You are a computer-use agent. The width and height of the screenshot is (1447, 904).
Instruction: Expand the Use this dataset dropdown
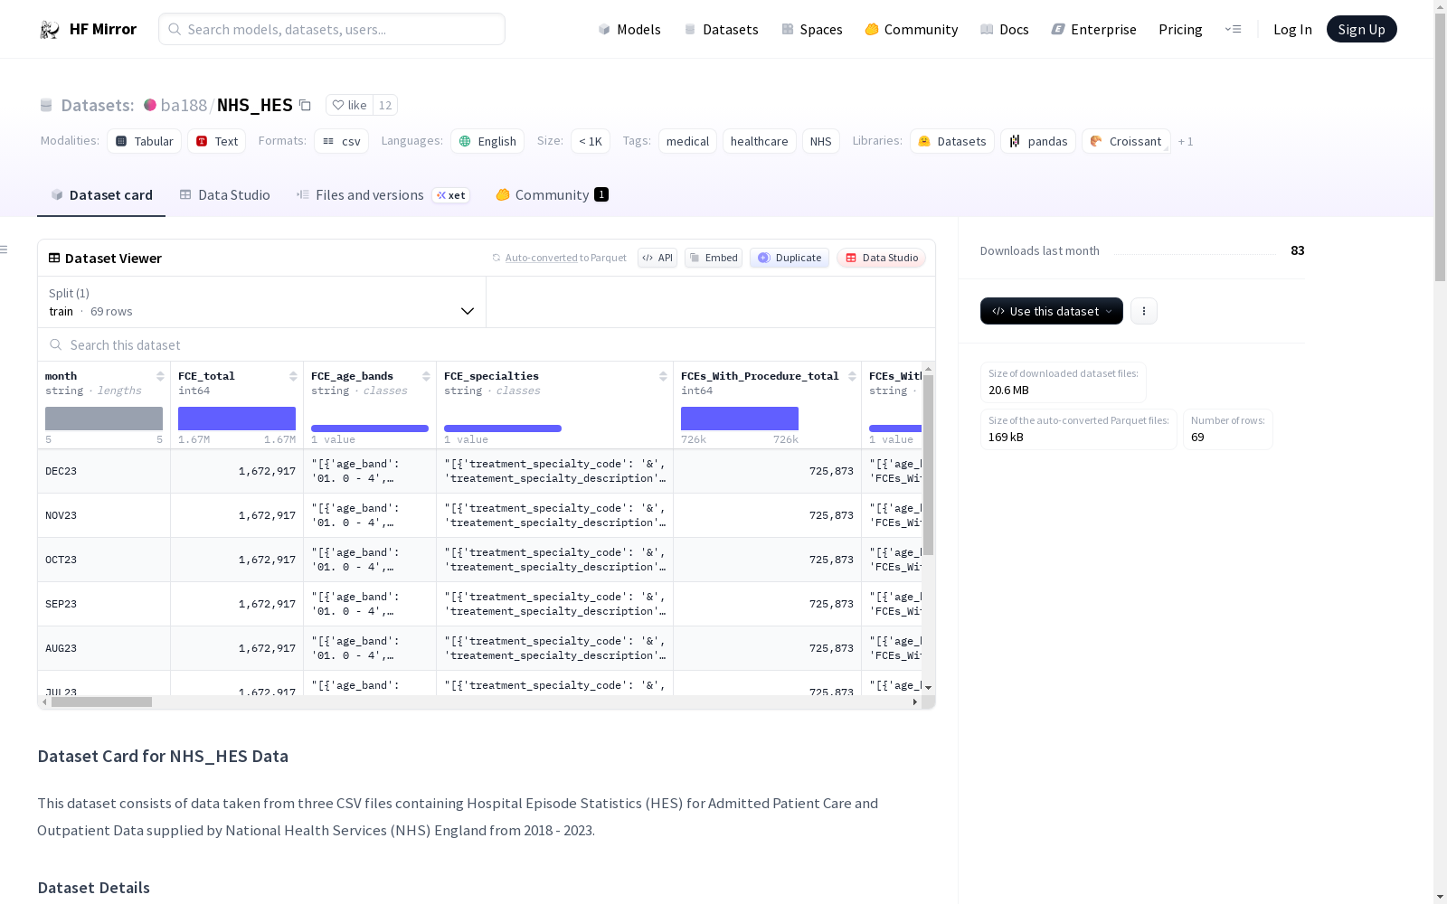point(1052,311)
